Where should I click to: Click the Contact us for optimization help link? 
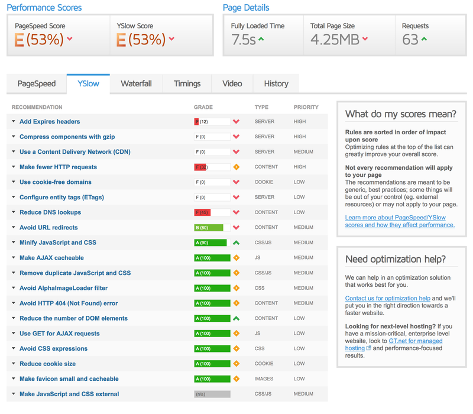point(388,298)
